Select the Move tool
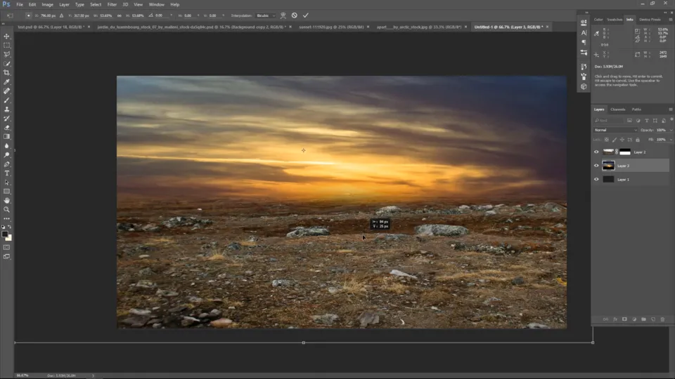Viewport: 675px width, 379px height. pyautogui.click(x=6, y=36)
